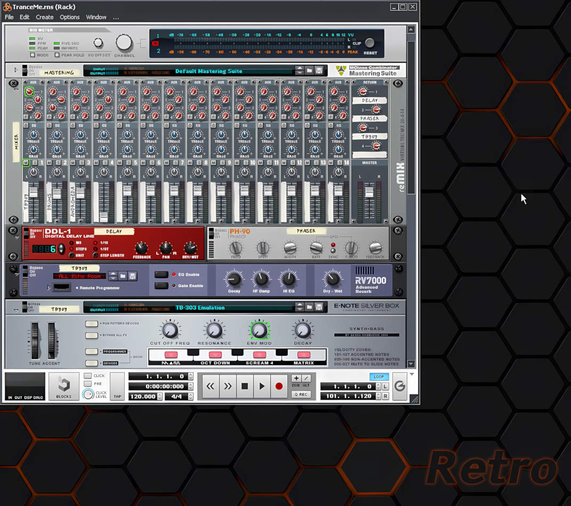Click the DUB plus overdub icon
The width and height of the screenshot is (571, 506).
(296, 378)
